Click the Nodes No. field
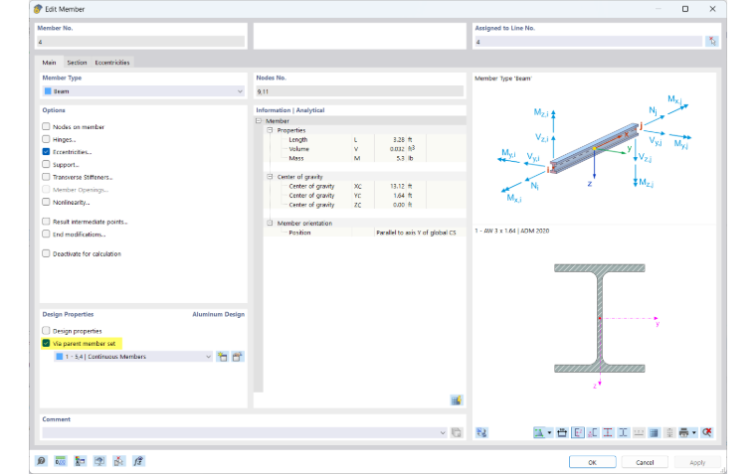756x474 pixels. (360, 91)
